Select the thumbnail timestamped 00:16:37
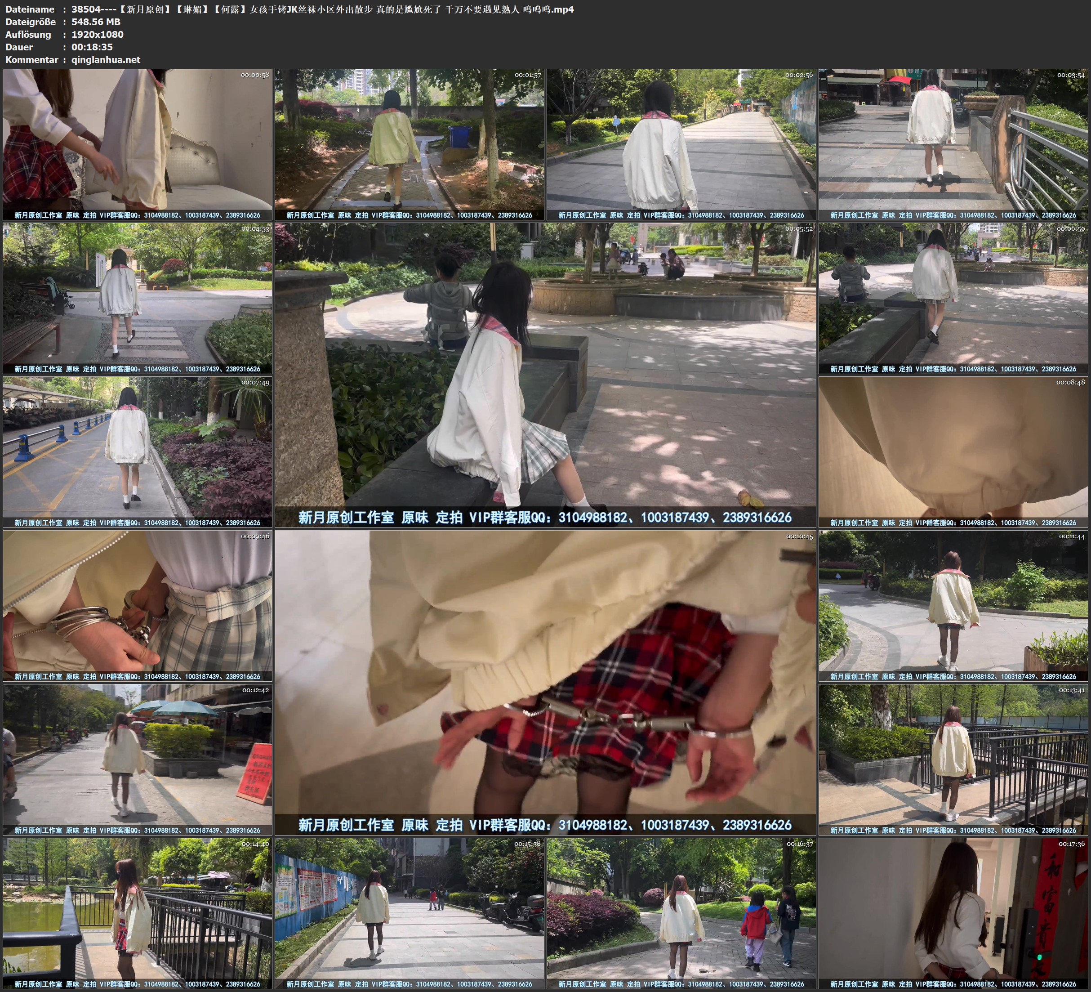Viewport: 1091px width, 992px height. (681, 913)
